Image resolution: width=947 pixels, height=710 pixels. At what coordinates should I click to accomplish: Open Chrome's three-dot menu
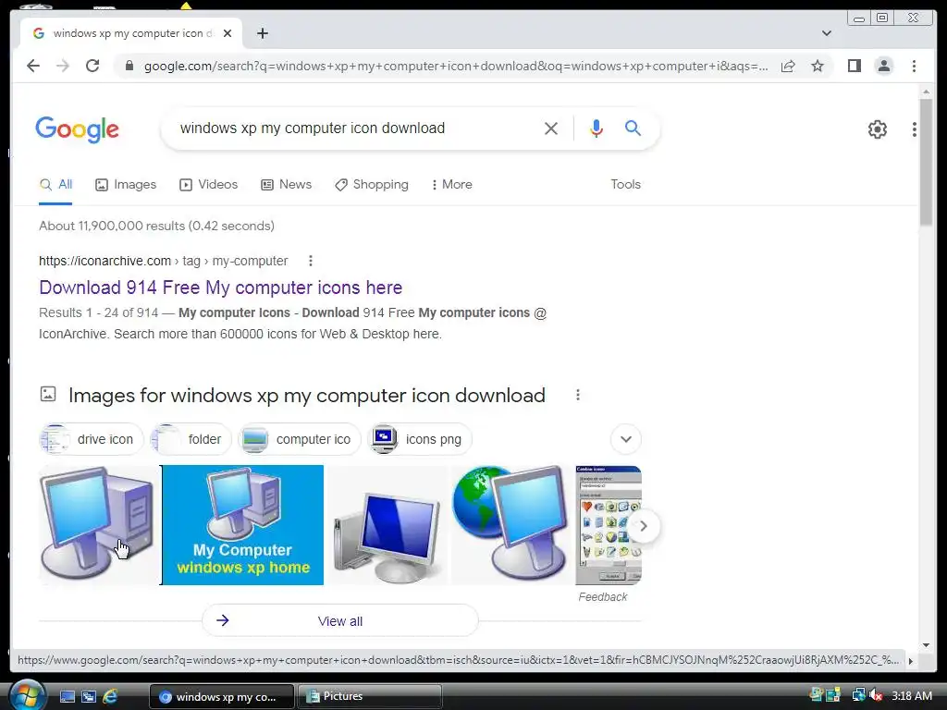914,66
